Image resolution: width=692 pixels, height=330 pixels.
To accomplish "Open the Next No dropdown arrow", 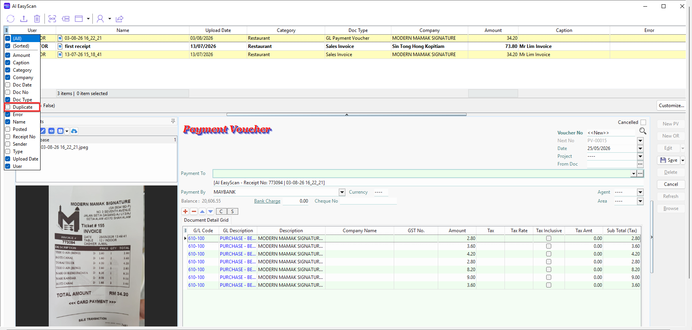I will (640, 141).
